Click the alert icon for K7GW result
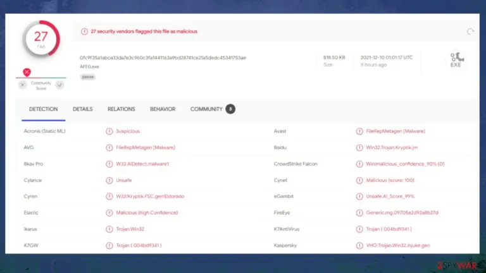 click(109, 245)
